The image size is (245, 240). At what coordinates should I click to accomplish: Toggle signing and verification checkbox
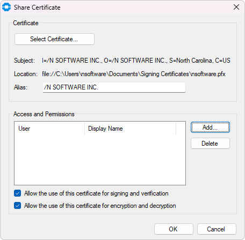[x=18, y=193]
